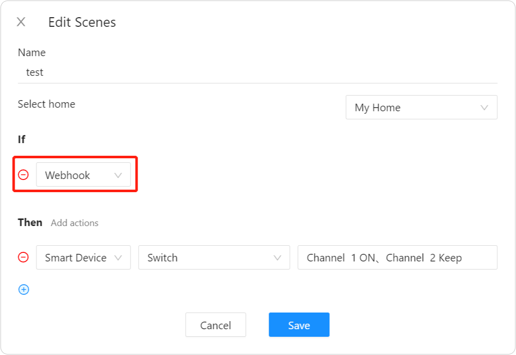This screenshot has width=516, height=355.
Task: Open the Channel 1 ON channel settings field
Action: pos(398,257)
